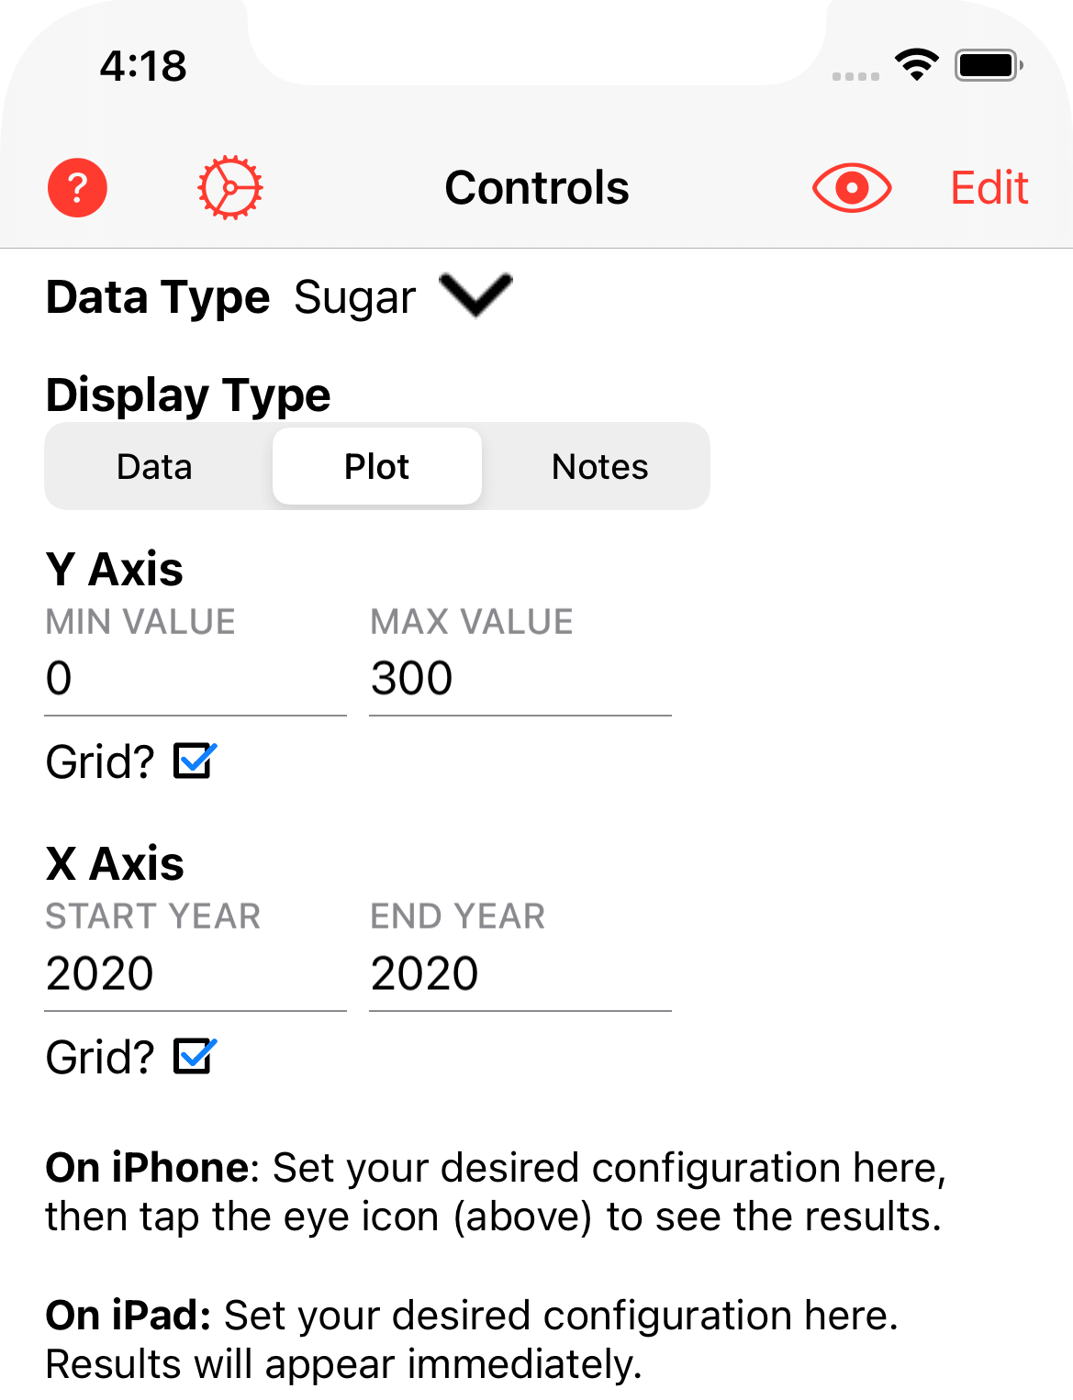Toggle the Y Axis Grid checkbox
The width and height of the screenshot is (1073, 1400).
pos(195,761)
